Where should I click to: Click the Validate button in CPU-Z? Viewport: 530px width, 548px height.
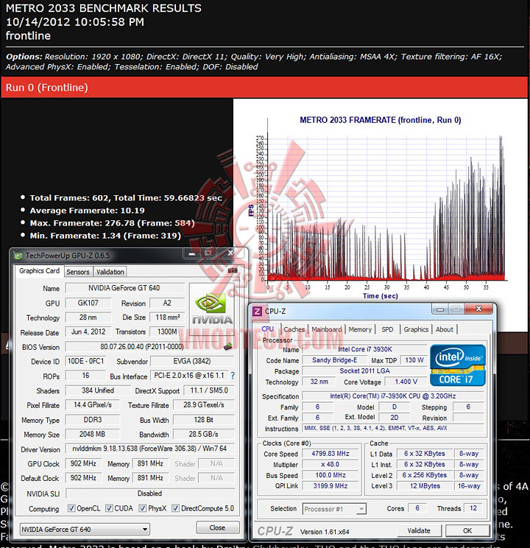pyautogui.click(x=419, y=530)
